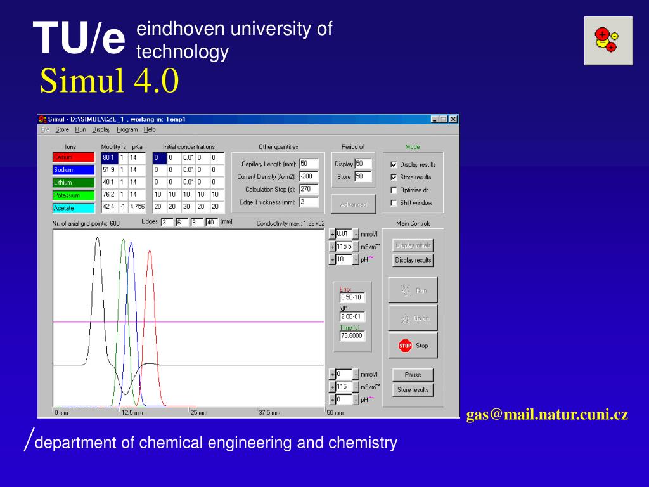Viewport: 649px width, 487px height.
Task: Click the Store results button
Action: coord(413,390)
